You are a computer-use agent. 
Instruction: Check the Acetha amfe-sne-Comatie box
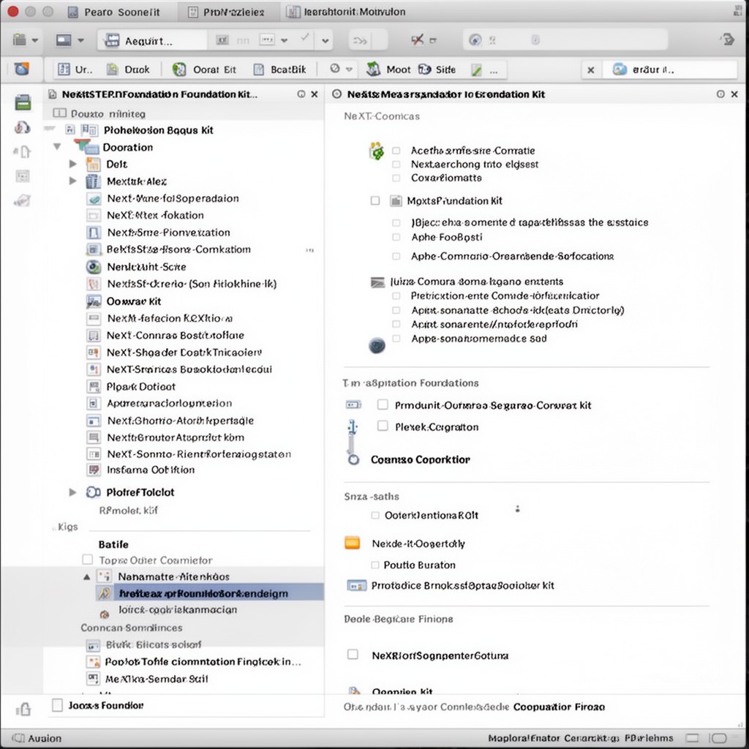(396, 151)
